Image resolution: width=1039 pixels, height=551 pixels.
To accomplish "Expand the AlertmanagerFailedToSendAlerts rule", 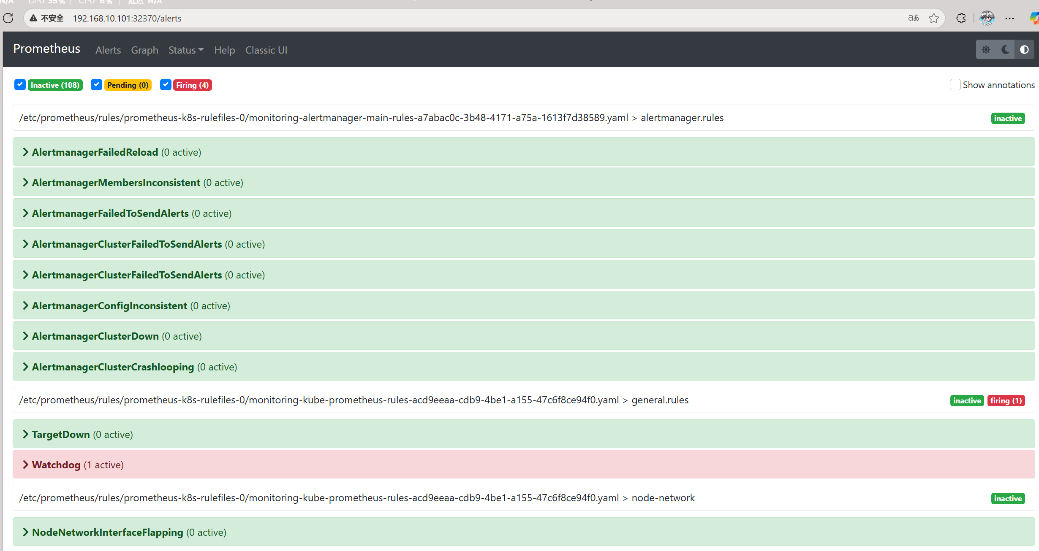I will (524, 213).
